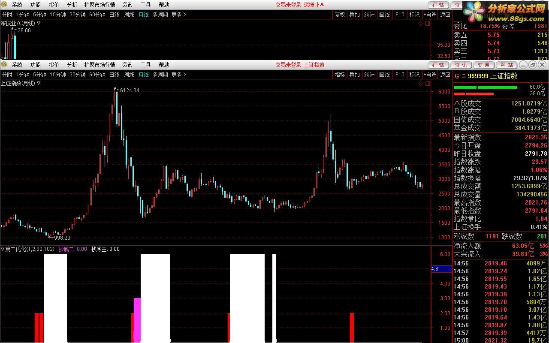This screenshot has width=549, height=343.
Task: Select 周线 period in the 深振业A window
Action: 129,15
